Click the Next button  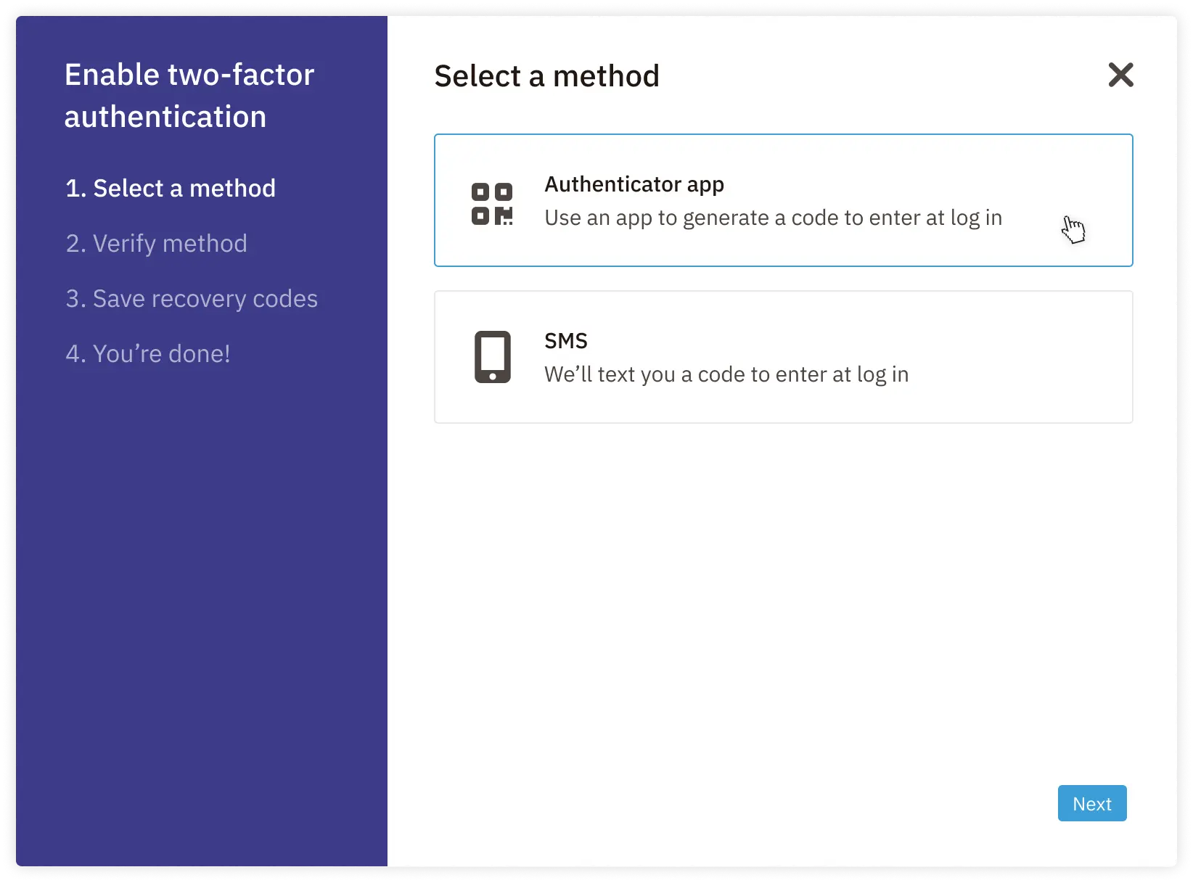pyautogui.click(x=1092, y=803)
